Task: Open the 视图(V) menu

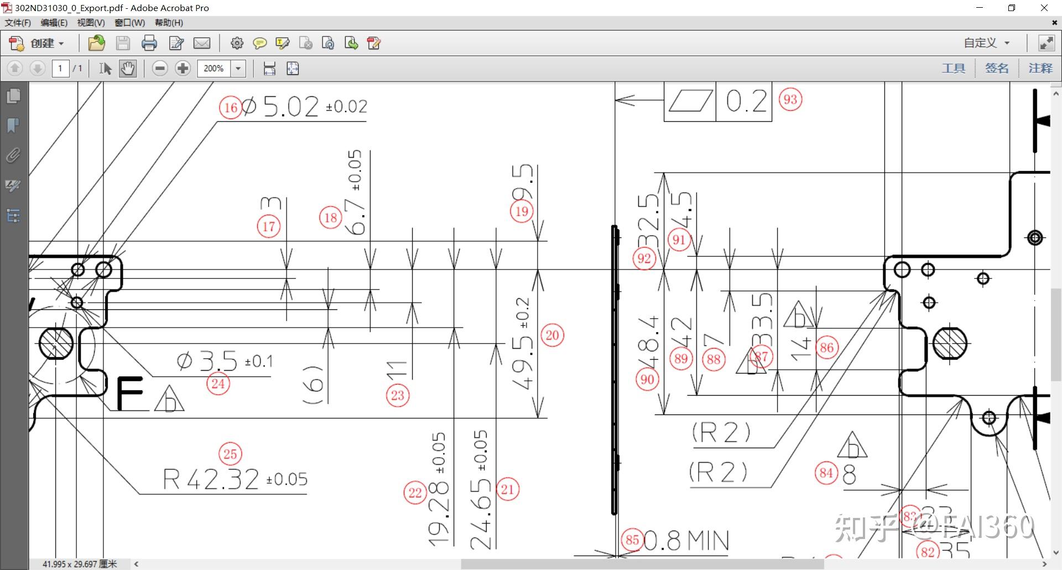Action: (x=91, y=23)
